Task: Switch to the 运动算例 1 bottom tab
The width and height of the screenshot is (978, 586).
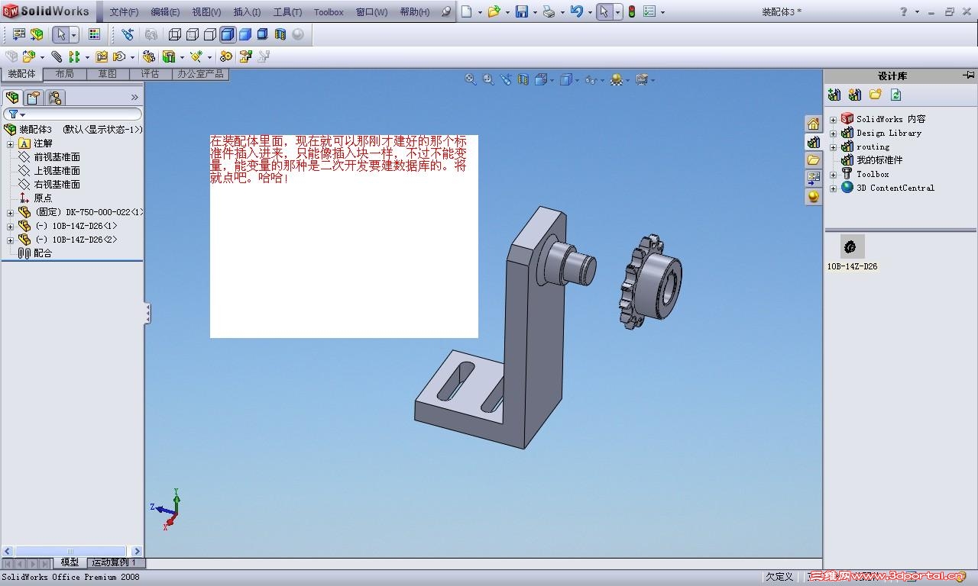Action: pyautogui.click(x=114, y=562)
